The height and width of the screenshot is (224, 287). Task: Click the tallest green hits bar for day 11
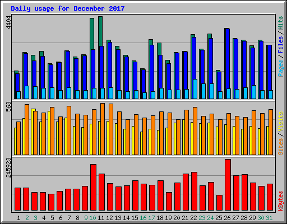pos(100,31)
